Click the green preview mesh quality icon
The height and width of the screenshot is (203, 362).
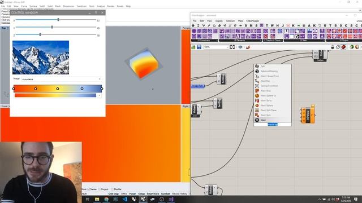pos(352,47)
